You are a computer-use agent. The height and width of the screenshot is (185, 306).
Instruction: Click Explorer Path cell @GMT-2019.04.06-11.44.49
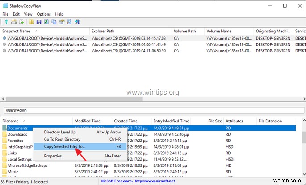click(129, 44)
